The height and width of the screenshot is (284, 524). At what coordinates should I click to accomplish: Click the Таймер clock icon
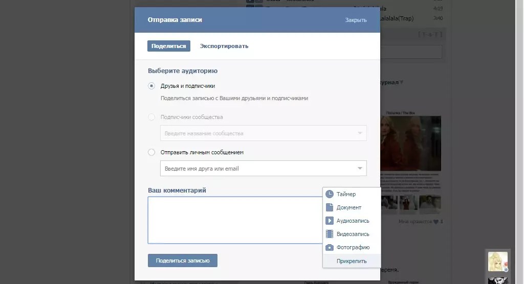[330, 194]
